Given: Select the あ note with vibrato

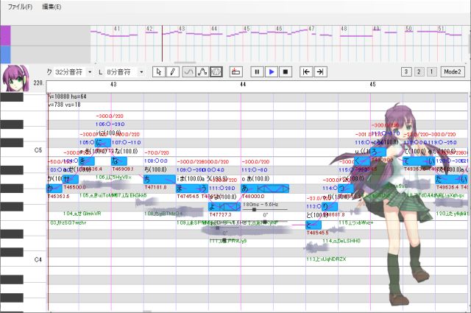Looking at the screenshot, I should tap(265, 189).
